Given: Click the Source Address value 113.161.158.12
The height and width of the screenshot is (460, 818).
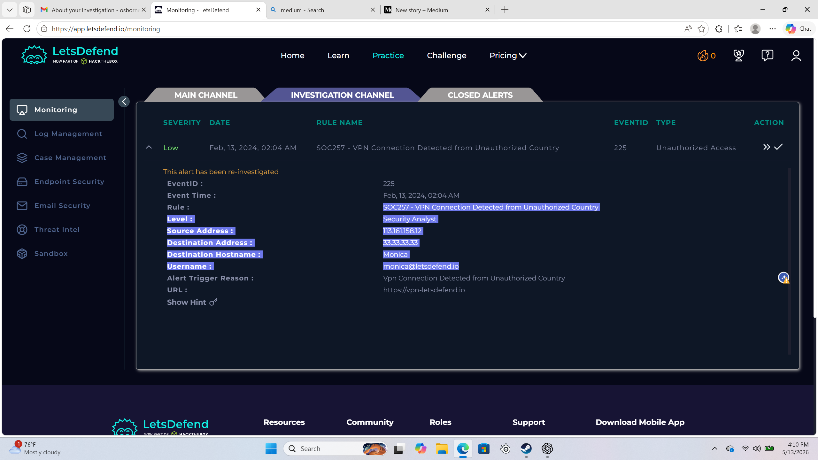Looking at the screenshot, I should pyautogui.click(x=402, y=231).
